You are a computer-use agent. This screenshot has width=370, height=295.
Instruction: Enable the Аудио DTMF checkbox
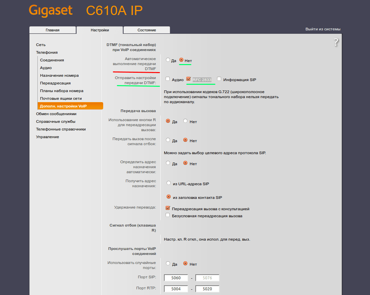point(168,79)
